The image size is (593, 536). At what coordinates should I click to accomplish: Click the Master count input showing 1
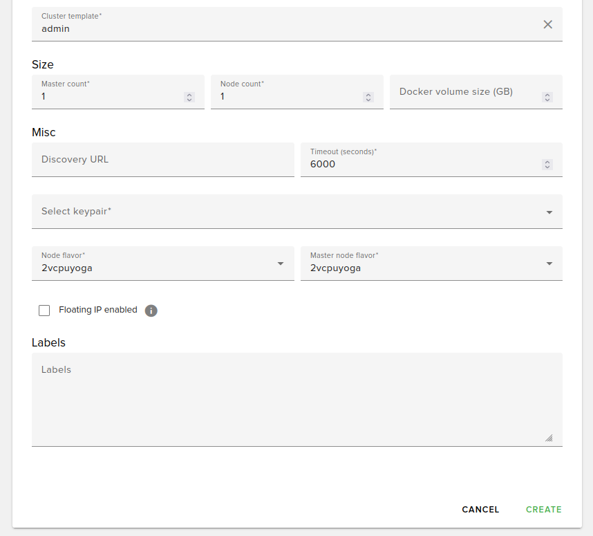pos(104,96)
